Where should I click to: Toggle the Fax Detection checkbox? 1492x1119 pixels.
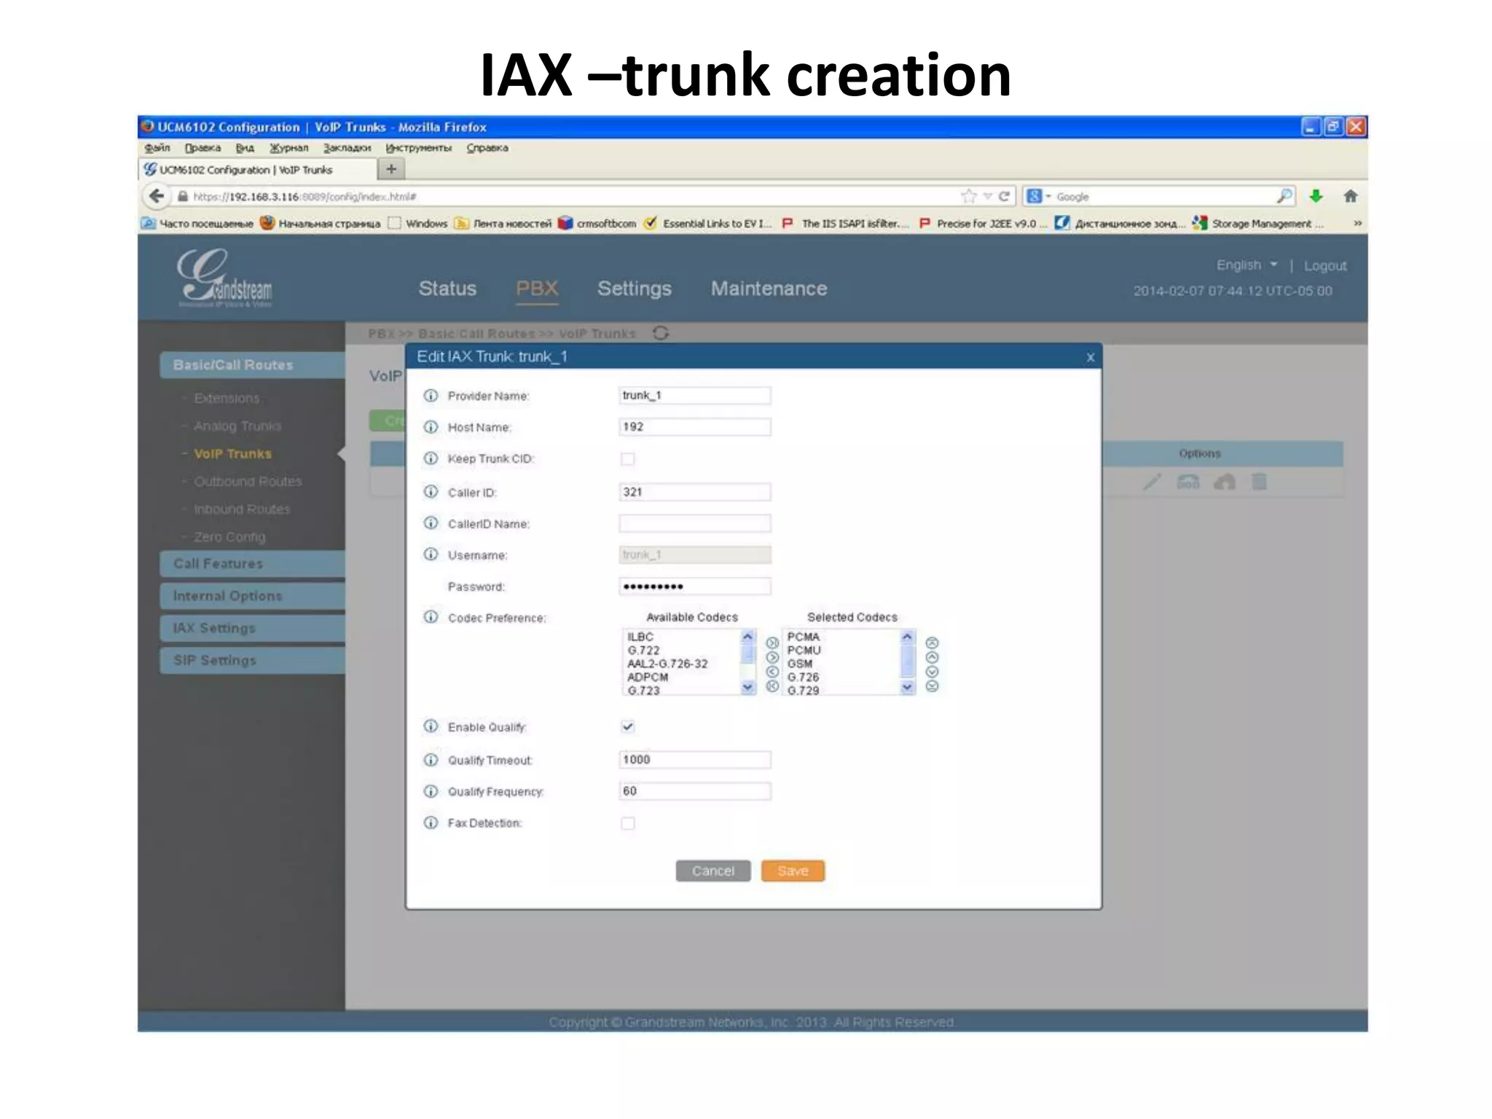627,823
